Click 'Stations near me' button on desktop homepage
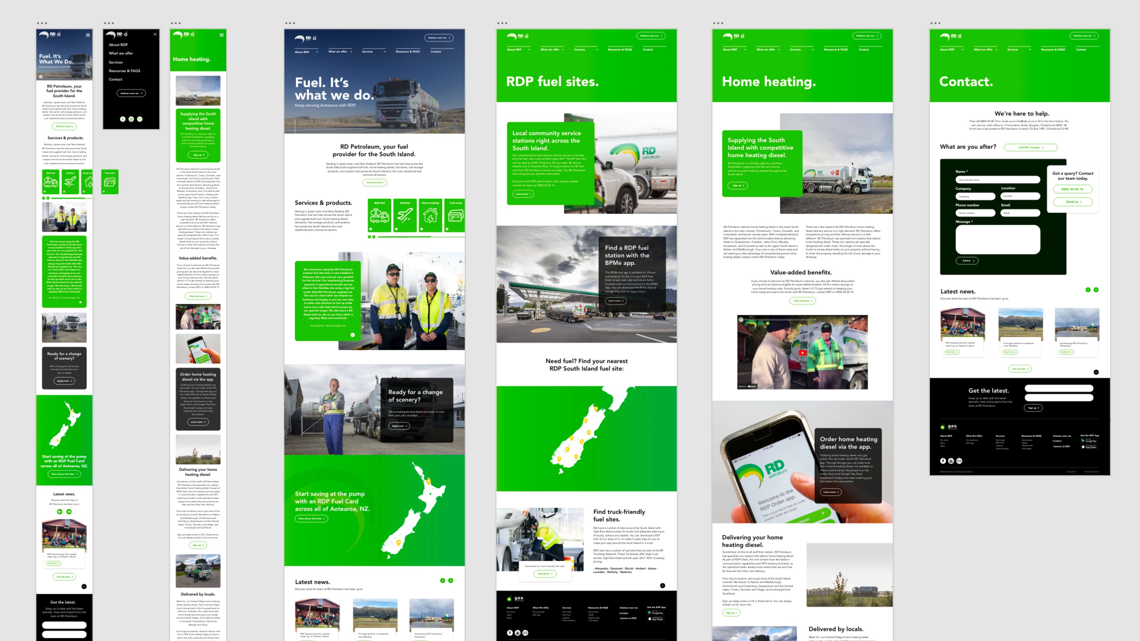The image size is (1140, 641). tap(439, 38)
